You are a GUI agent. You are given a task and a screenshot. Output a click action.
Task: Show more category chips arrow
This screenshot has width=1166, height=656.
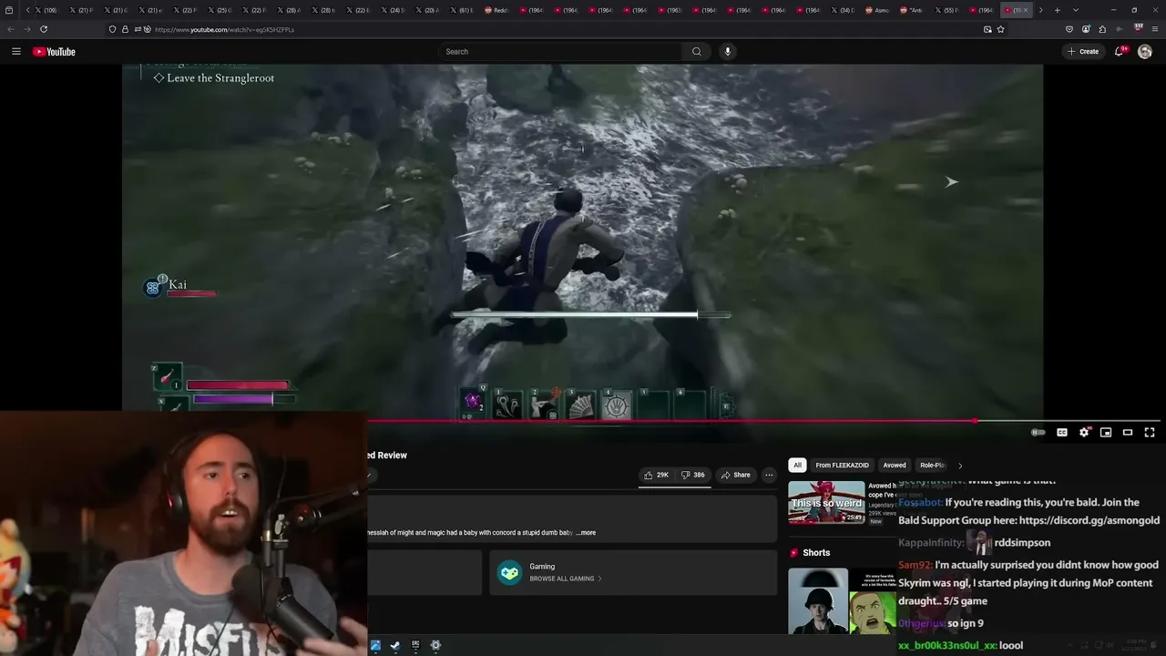click(x=959, y=466)
